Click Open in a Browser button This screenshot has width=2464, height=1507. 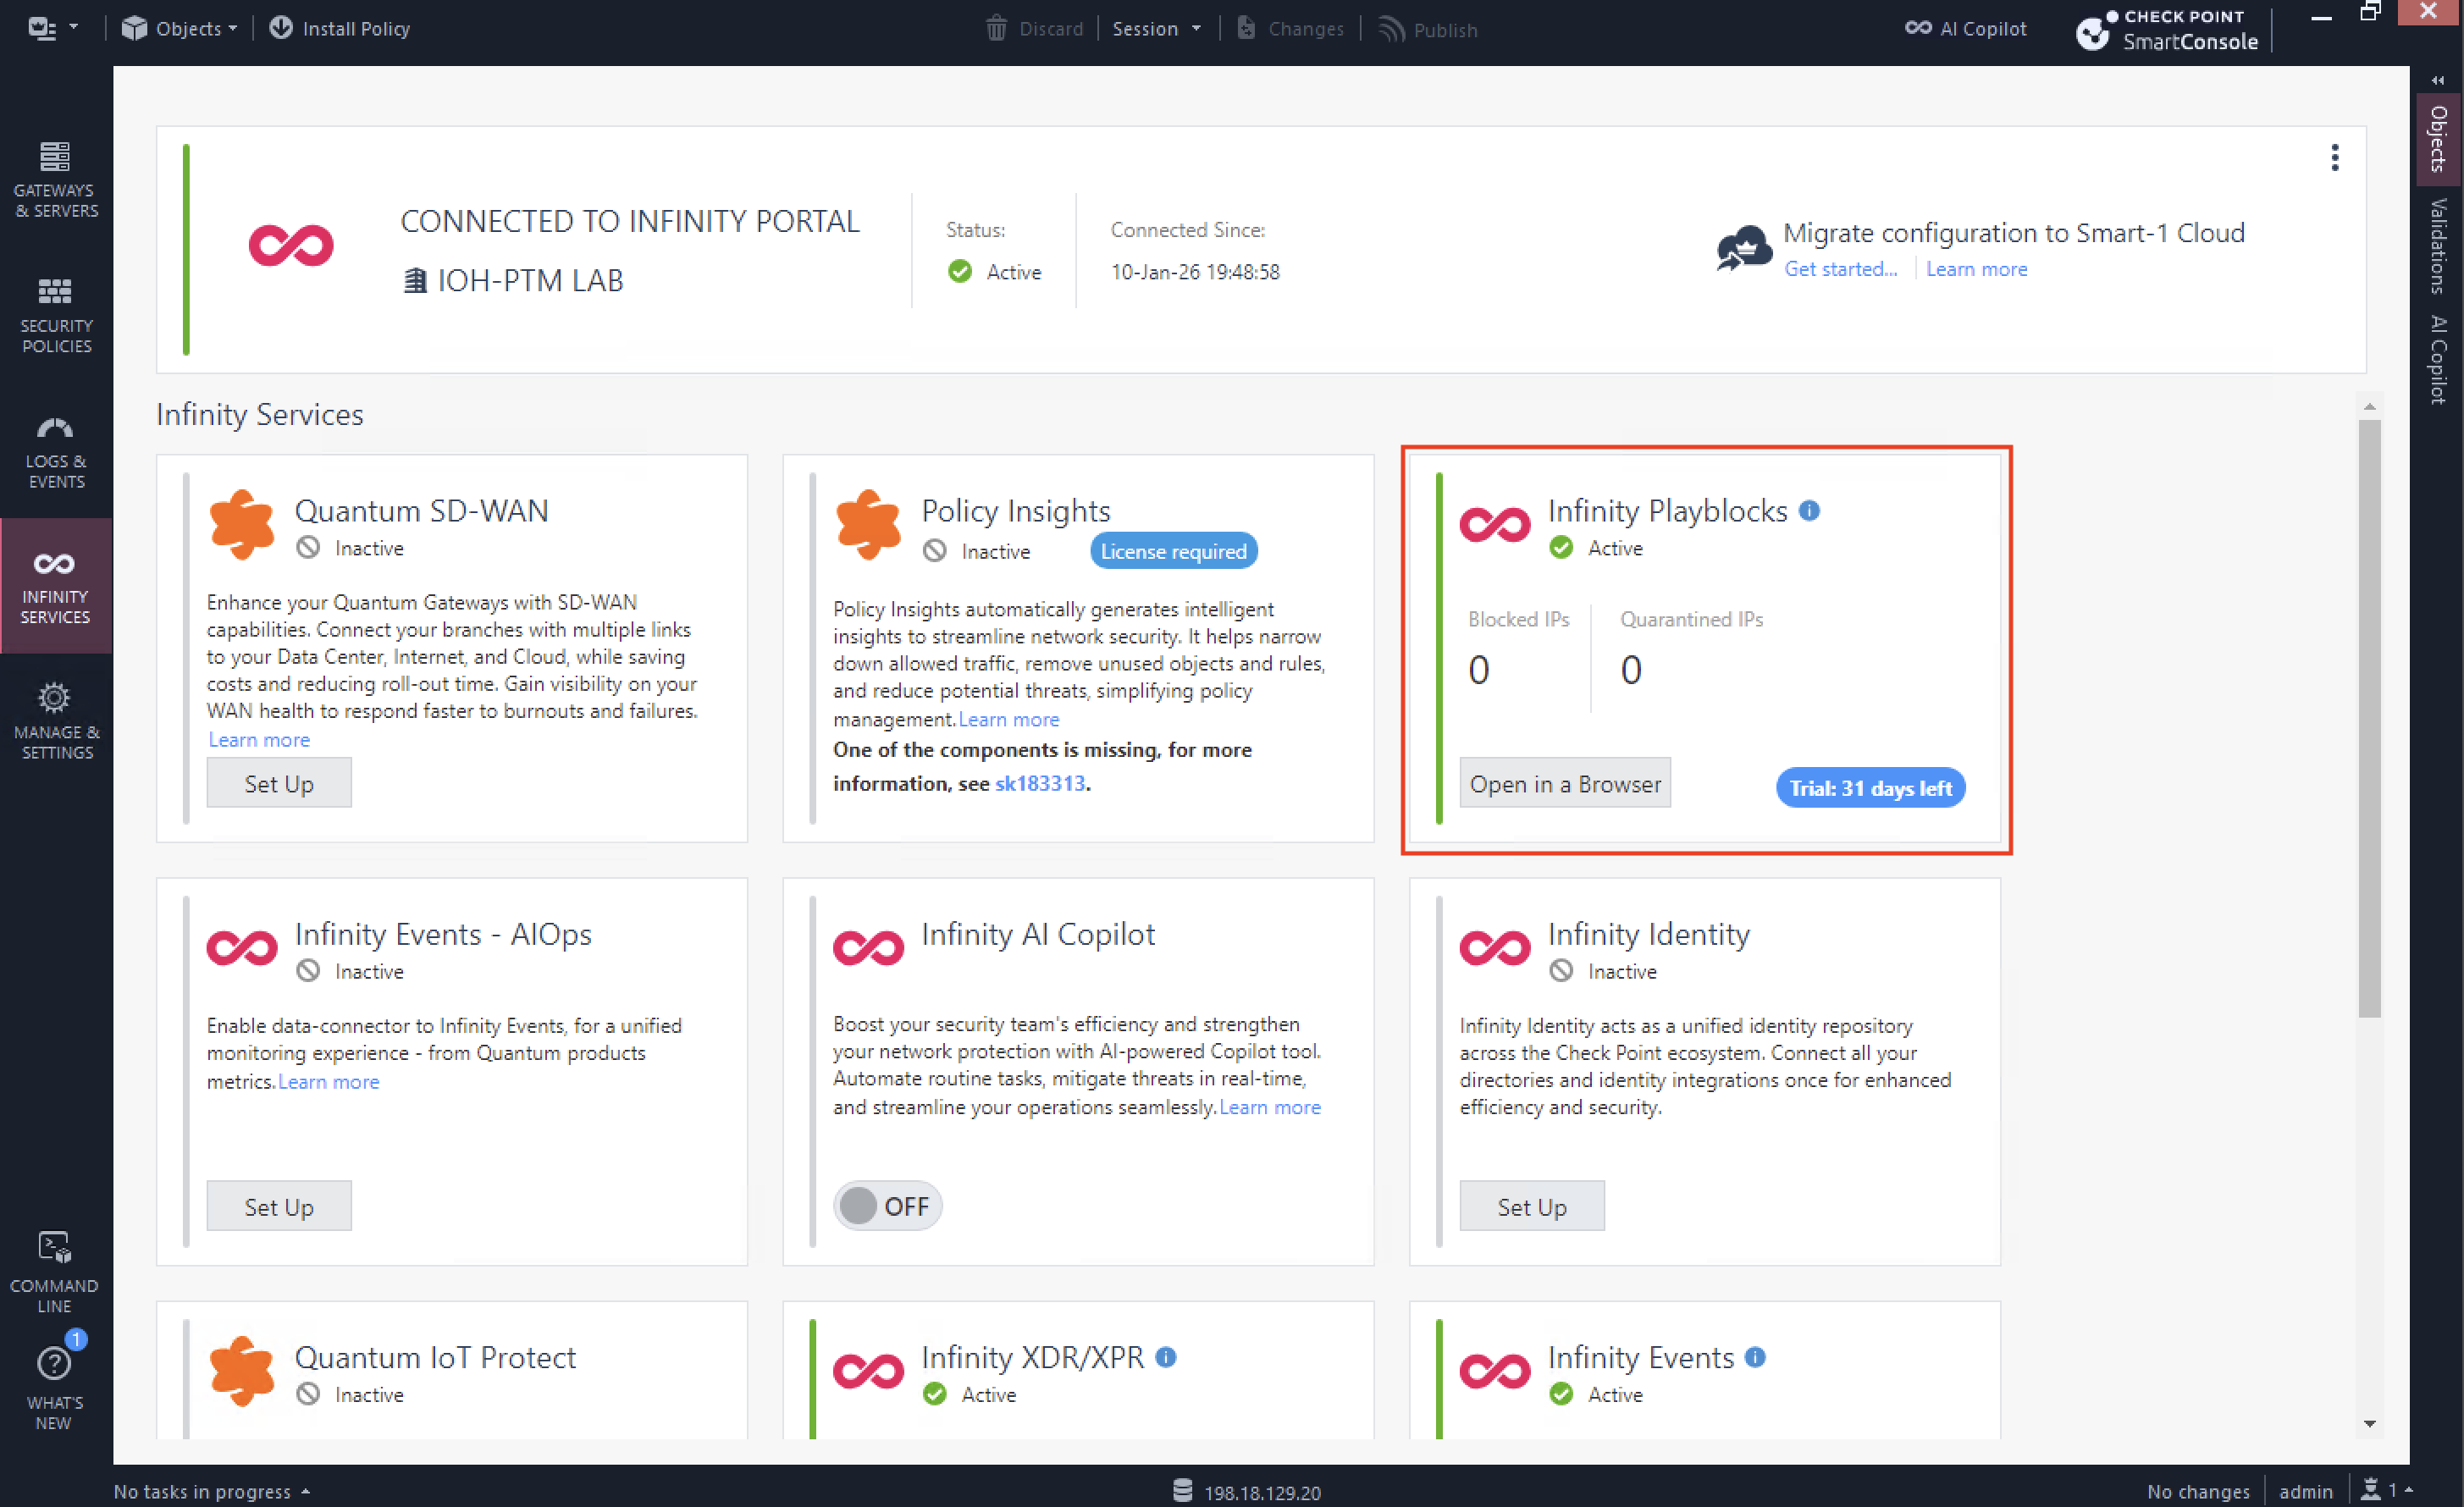coord(1564,783)
